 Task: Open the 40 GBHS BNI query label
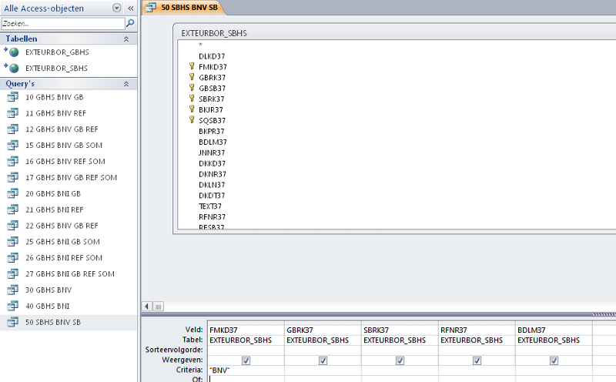click(48, 307)
